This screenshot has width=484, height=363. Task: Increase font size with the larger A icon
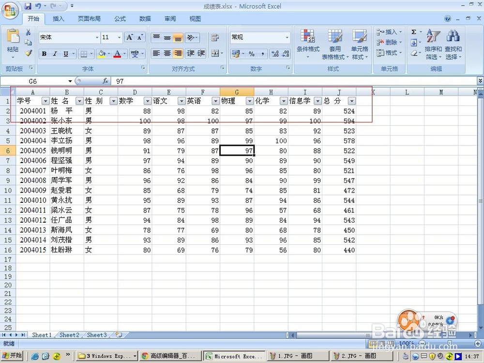coord(129,37)
